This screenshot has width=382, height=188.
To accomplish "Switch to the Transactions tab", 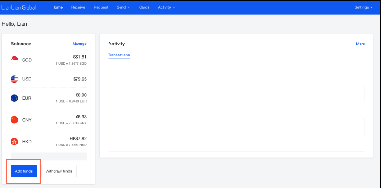I will point(119,55).
